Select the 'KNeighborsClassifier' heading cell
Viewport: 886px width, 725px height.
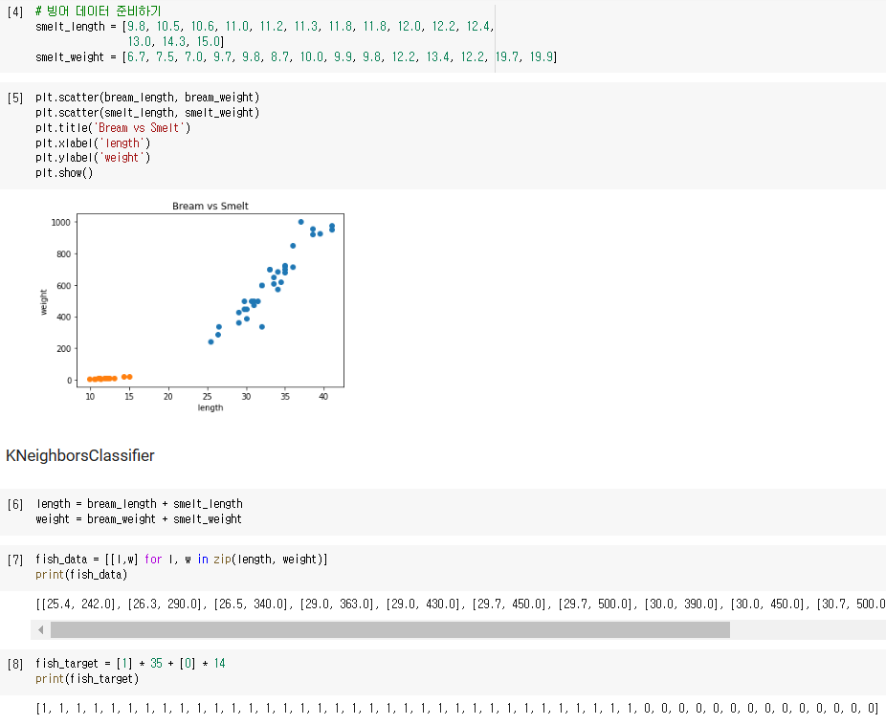click(x=79, y=455)
